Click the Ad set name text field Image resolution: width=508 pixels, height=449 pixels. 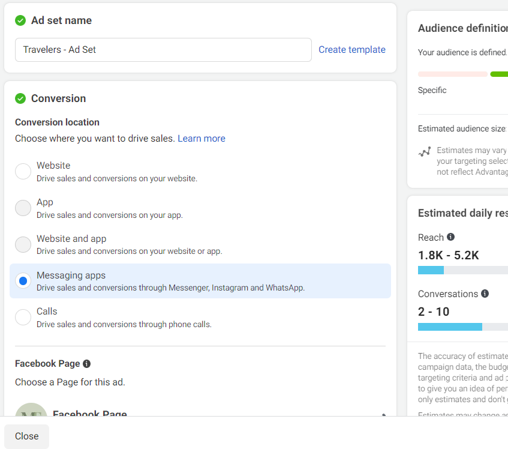[163, 50]
